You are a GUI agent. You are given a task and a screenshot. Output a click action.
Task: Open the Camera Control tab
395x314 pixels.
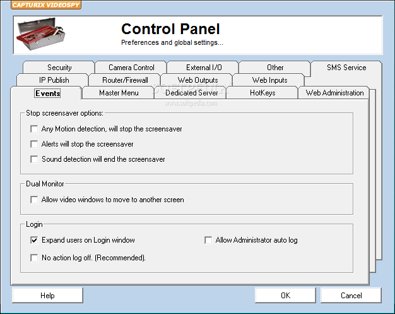coord(131,68)
